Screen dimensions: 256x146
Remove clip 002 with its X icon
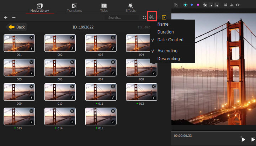[73, 37]
